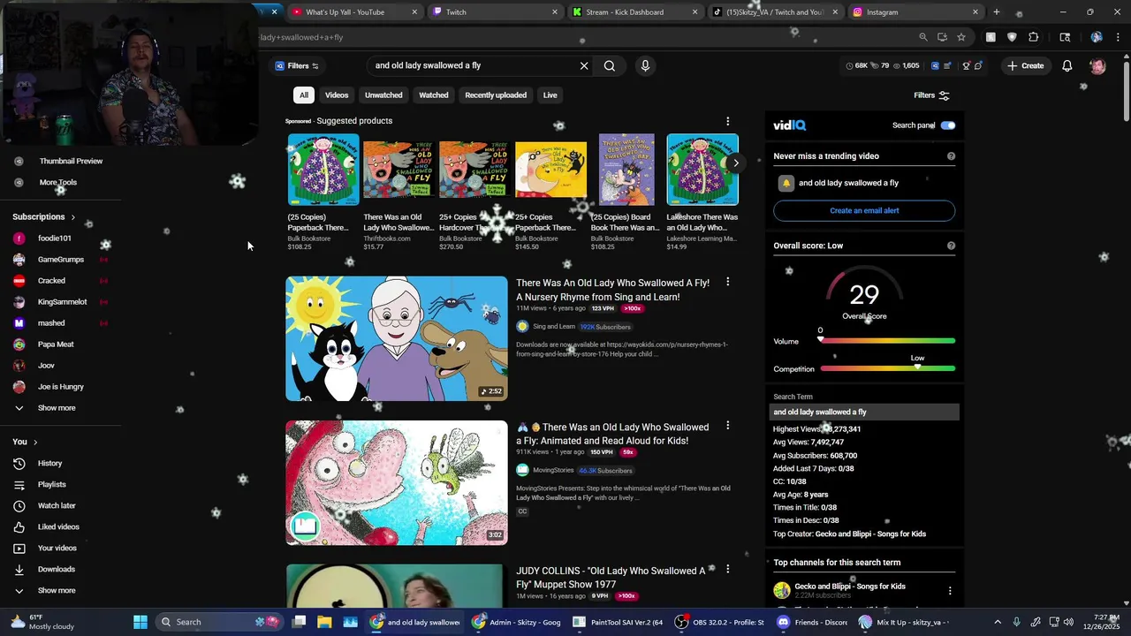
Task: Open Chrome three-dot menu
Action: coord(1117,37)
